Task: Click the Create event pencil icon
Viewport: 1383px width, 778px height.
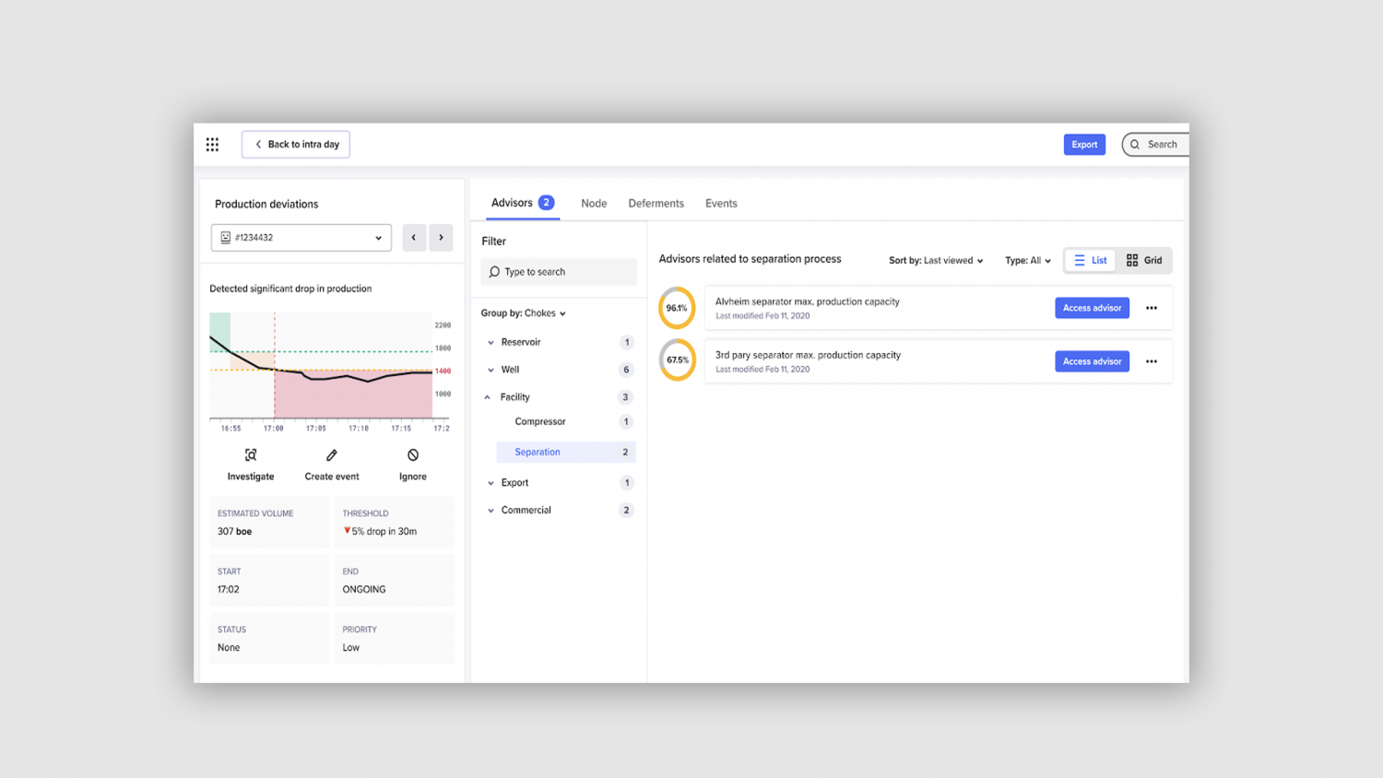Action: pyautogui.click(x=332, y=455)
